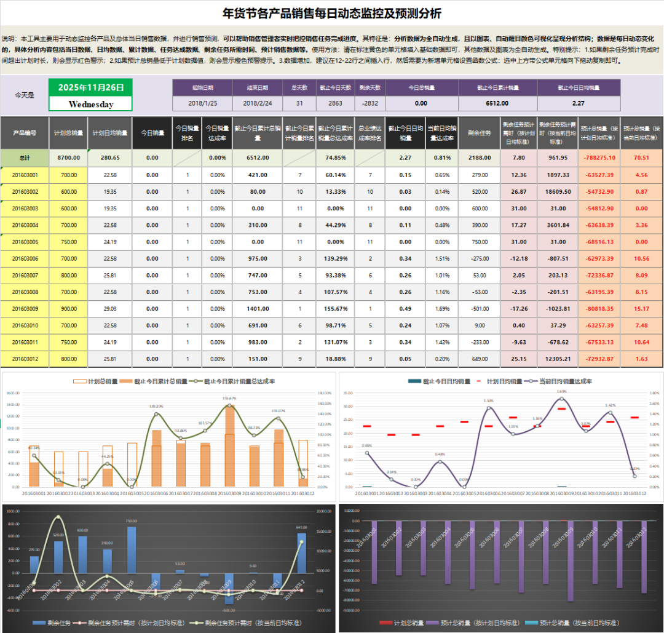Image resolution: width=664 pixels, height=633 pixels.
Task: Click the 产品编号 column header
Action: click(25, 132)
